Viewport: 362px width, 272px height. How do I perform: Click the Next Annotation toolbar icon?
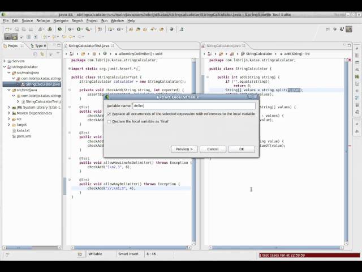(45, 37)
